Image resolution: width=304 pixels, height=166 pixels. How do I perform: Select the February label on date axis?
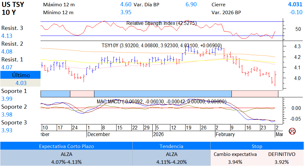pyautogui.click(x=225, y=135)
